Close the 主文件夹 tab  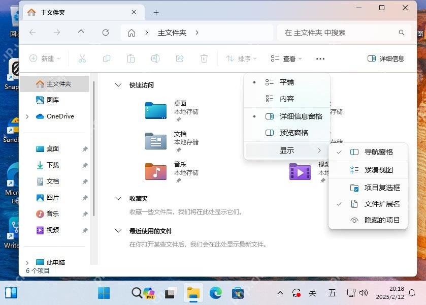(134, 12)
